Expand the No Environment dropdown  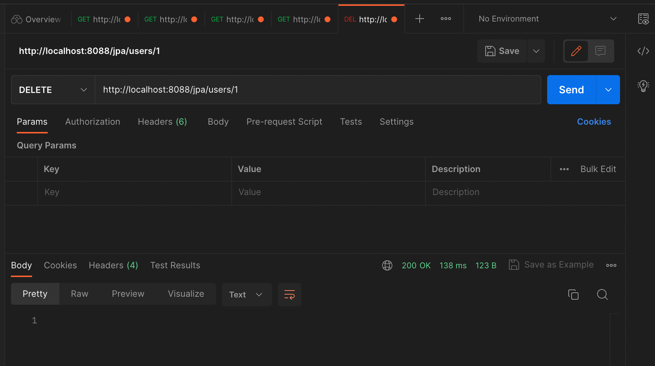click(x=547, y=19)
